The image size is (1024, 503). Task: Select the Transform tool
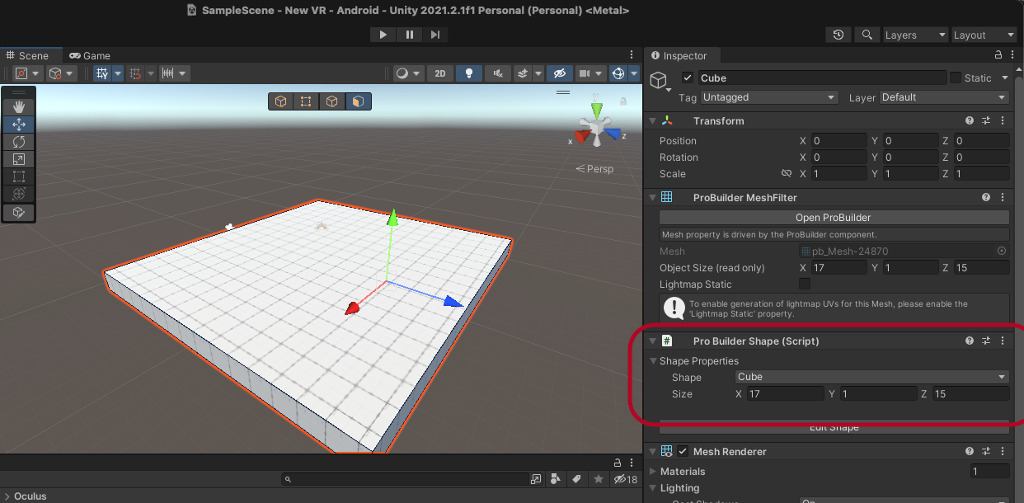[x=19, y=194]
